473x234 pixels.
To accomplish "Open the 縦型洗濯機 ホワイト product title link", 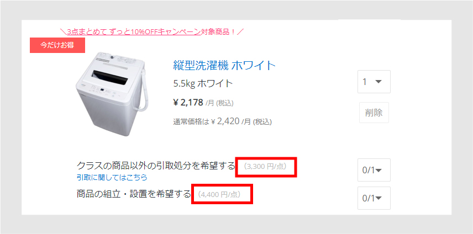I will click(224, 65).
